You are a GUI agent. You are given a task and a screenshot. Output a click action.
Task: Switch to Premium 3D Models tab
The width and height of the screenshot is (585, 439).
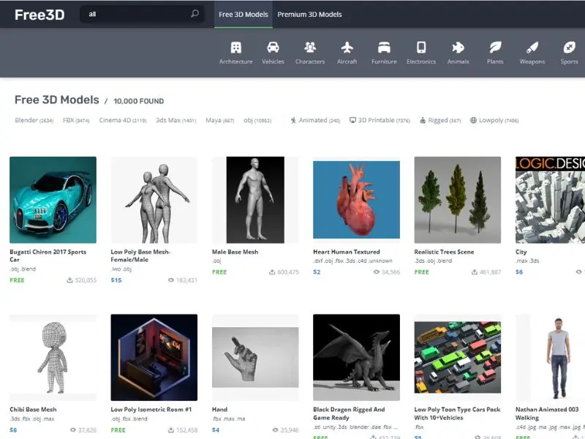coord(309,14)
